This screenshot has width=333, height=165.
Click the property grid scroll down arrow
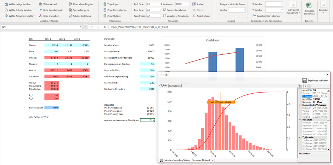[x=329, y=149]
